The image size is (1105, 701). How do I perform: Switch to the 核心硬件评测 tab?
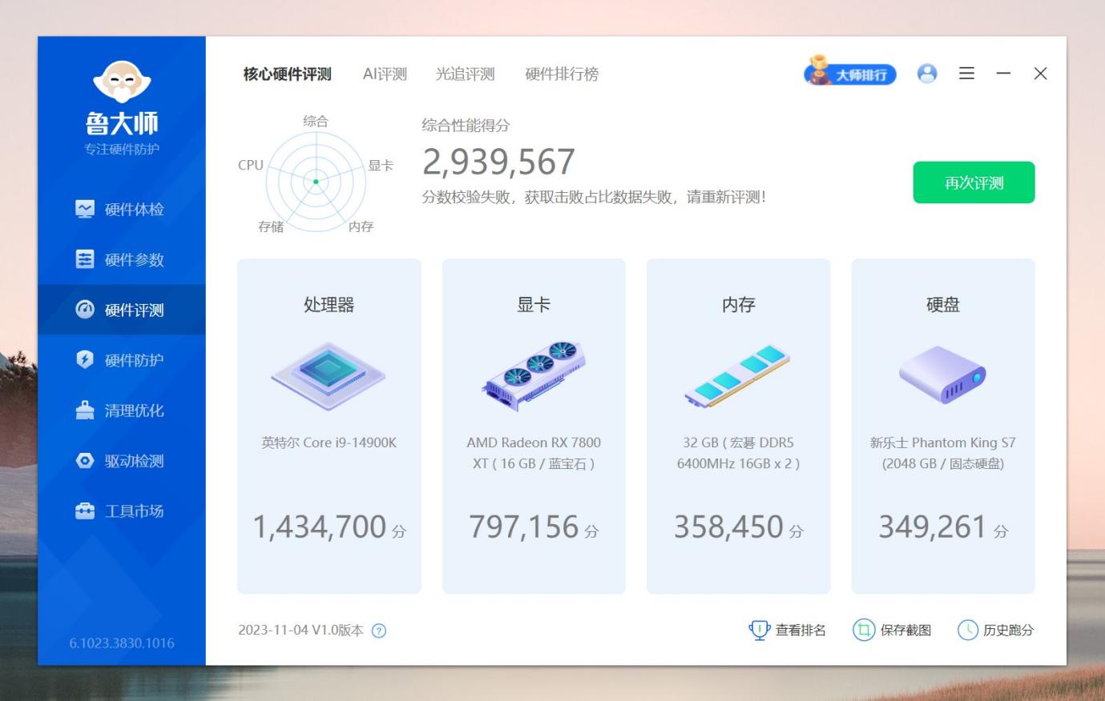[287, 74]
